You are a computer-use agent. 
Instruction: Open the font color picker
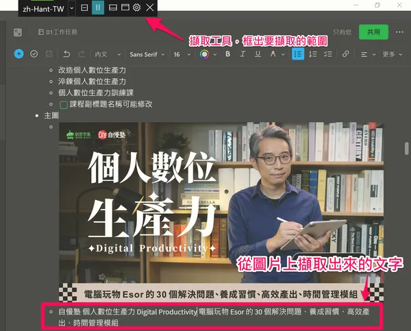point(204,54)
